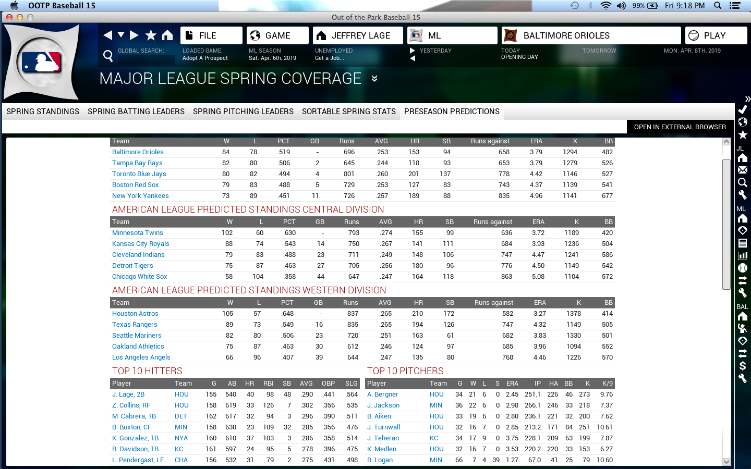The width and height of the screenshot is (751, 469).
Task: Click the globe icon in right sidebar
Action: click(x=743, y=122)
